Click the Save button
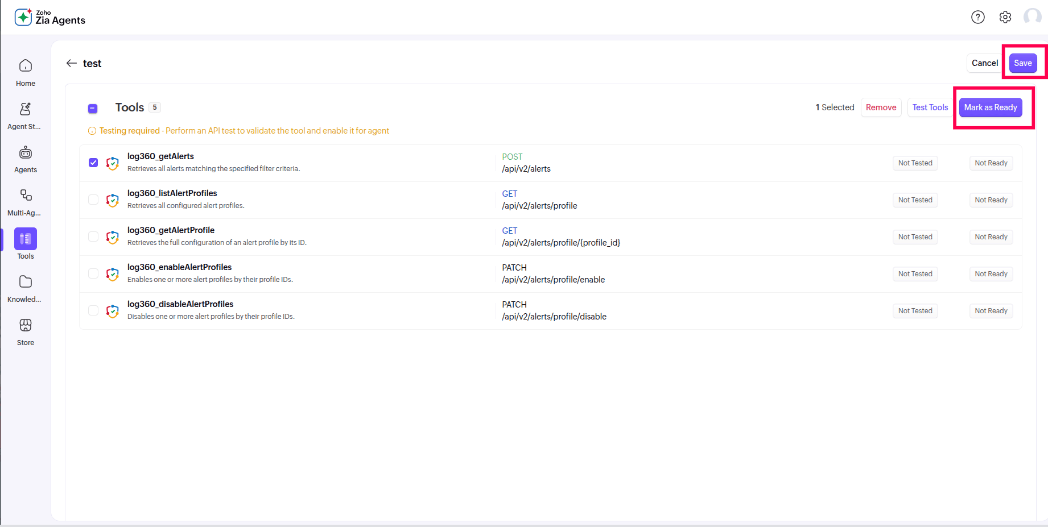Viewport: 1048px width, 527px height. (x=1022, y=63)
